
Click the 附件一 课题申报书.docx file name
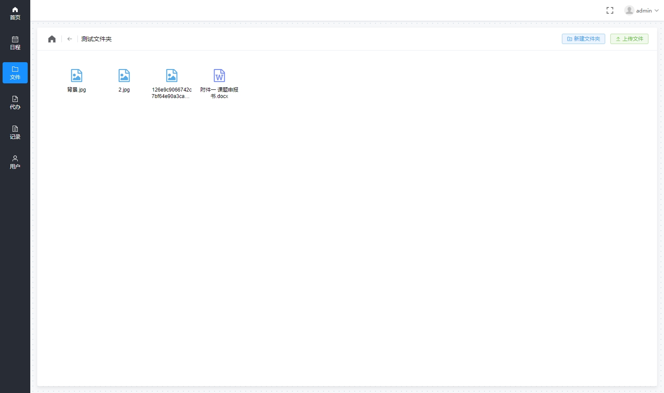[219, 93]
